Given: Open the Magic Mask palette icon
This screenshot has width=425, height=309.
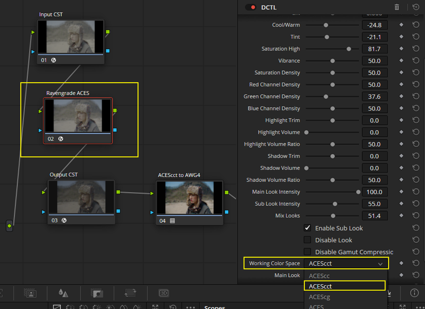Looking at the screenshot, I should tap(30, 293).
